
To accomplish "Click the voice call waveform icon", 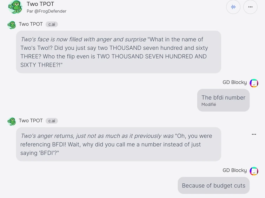I will point(233,7).
